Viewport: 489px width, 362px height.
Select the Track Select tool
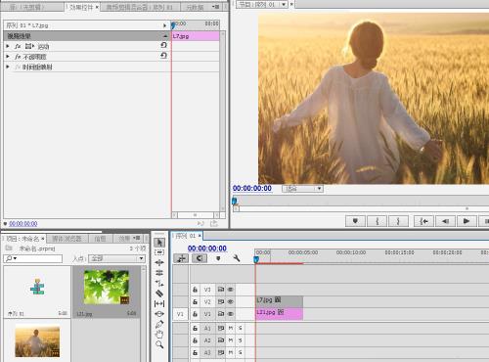click(x=159, y=252)
